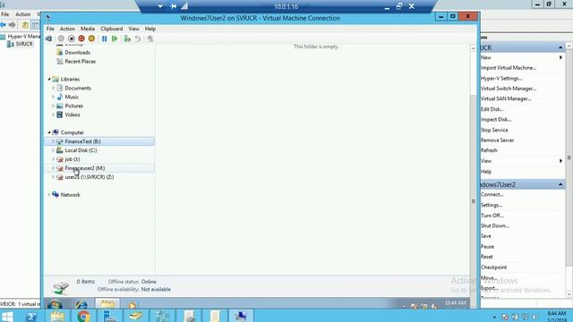The image size is (573, 322).
Task: Select FinanceTest (B:) drive
Action: tap(99, 141)
